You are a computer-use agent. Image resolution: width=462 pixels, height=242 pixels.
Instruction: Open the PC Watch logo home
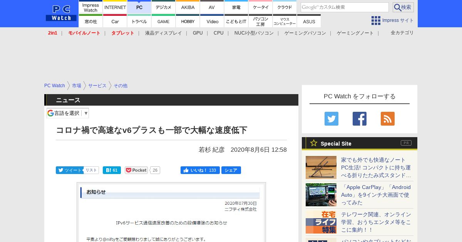point(61,13)
